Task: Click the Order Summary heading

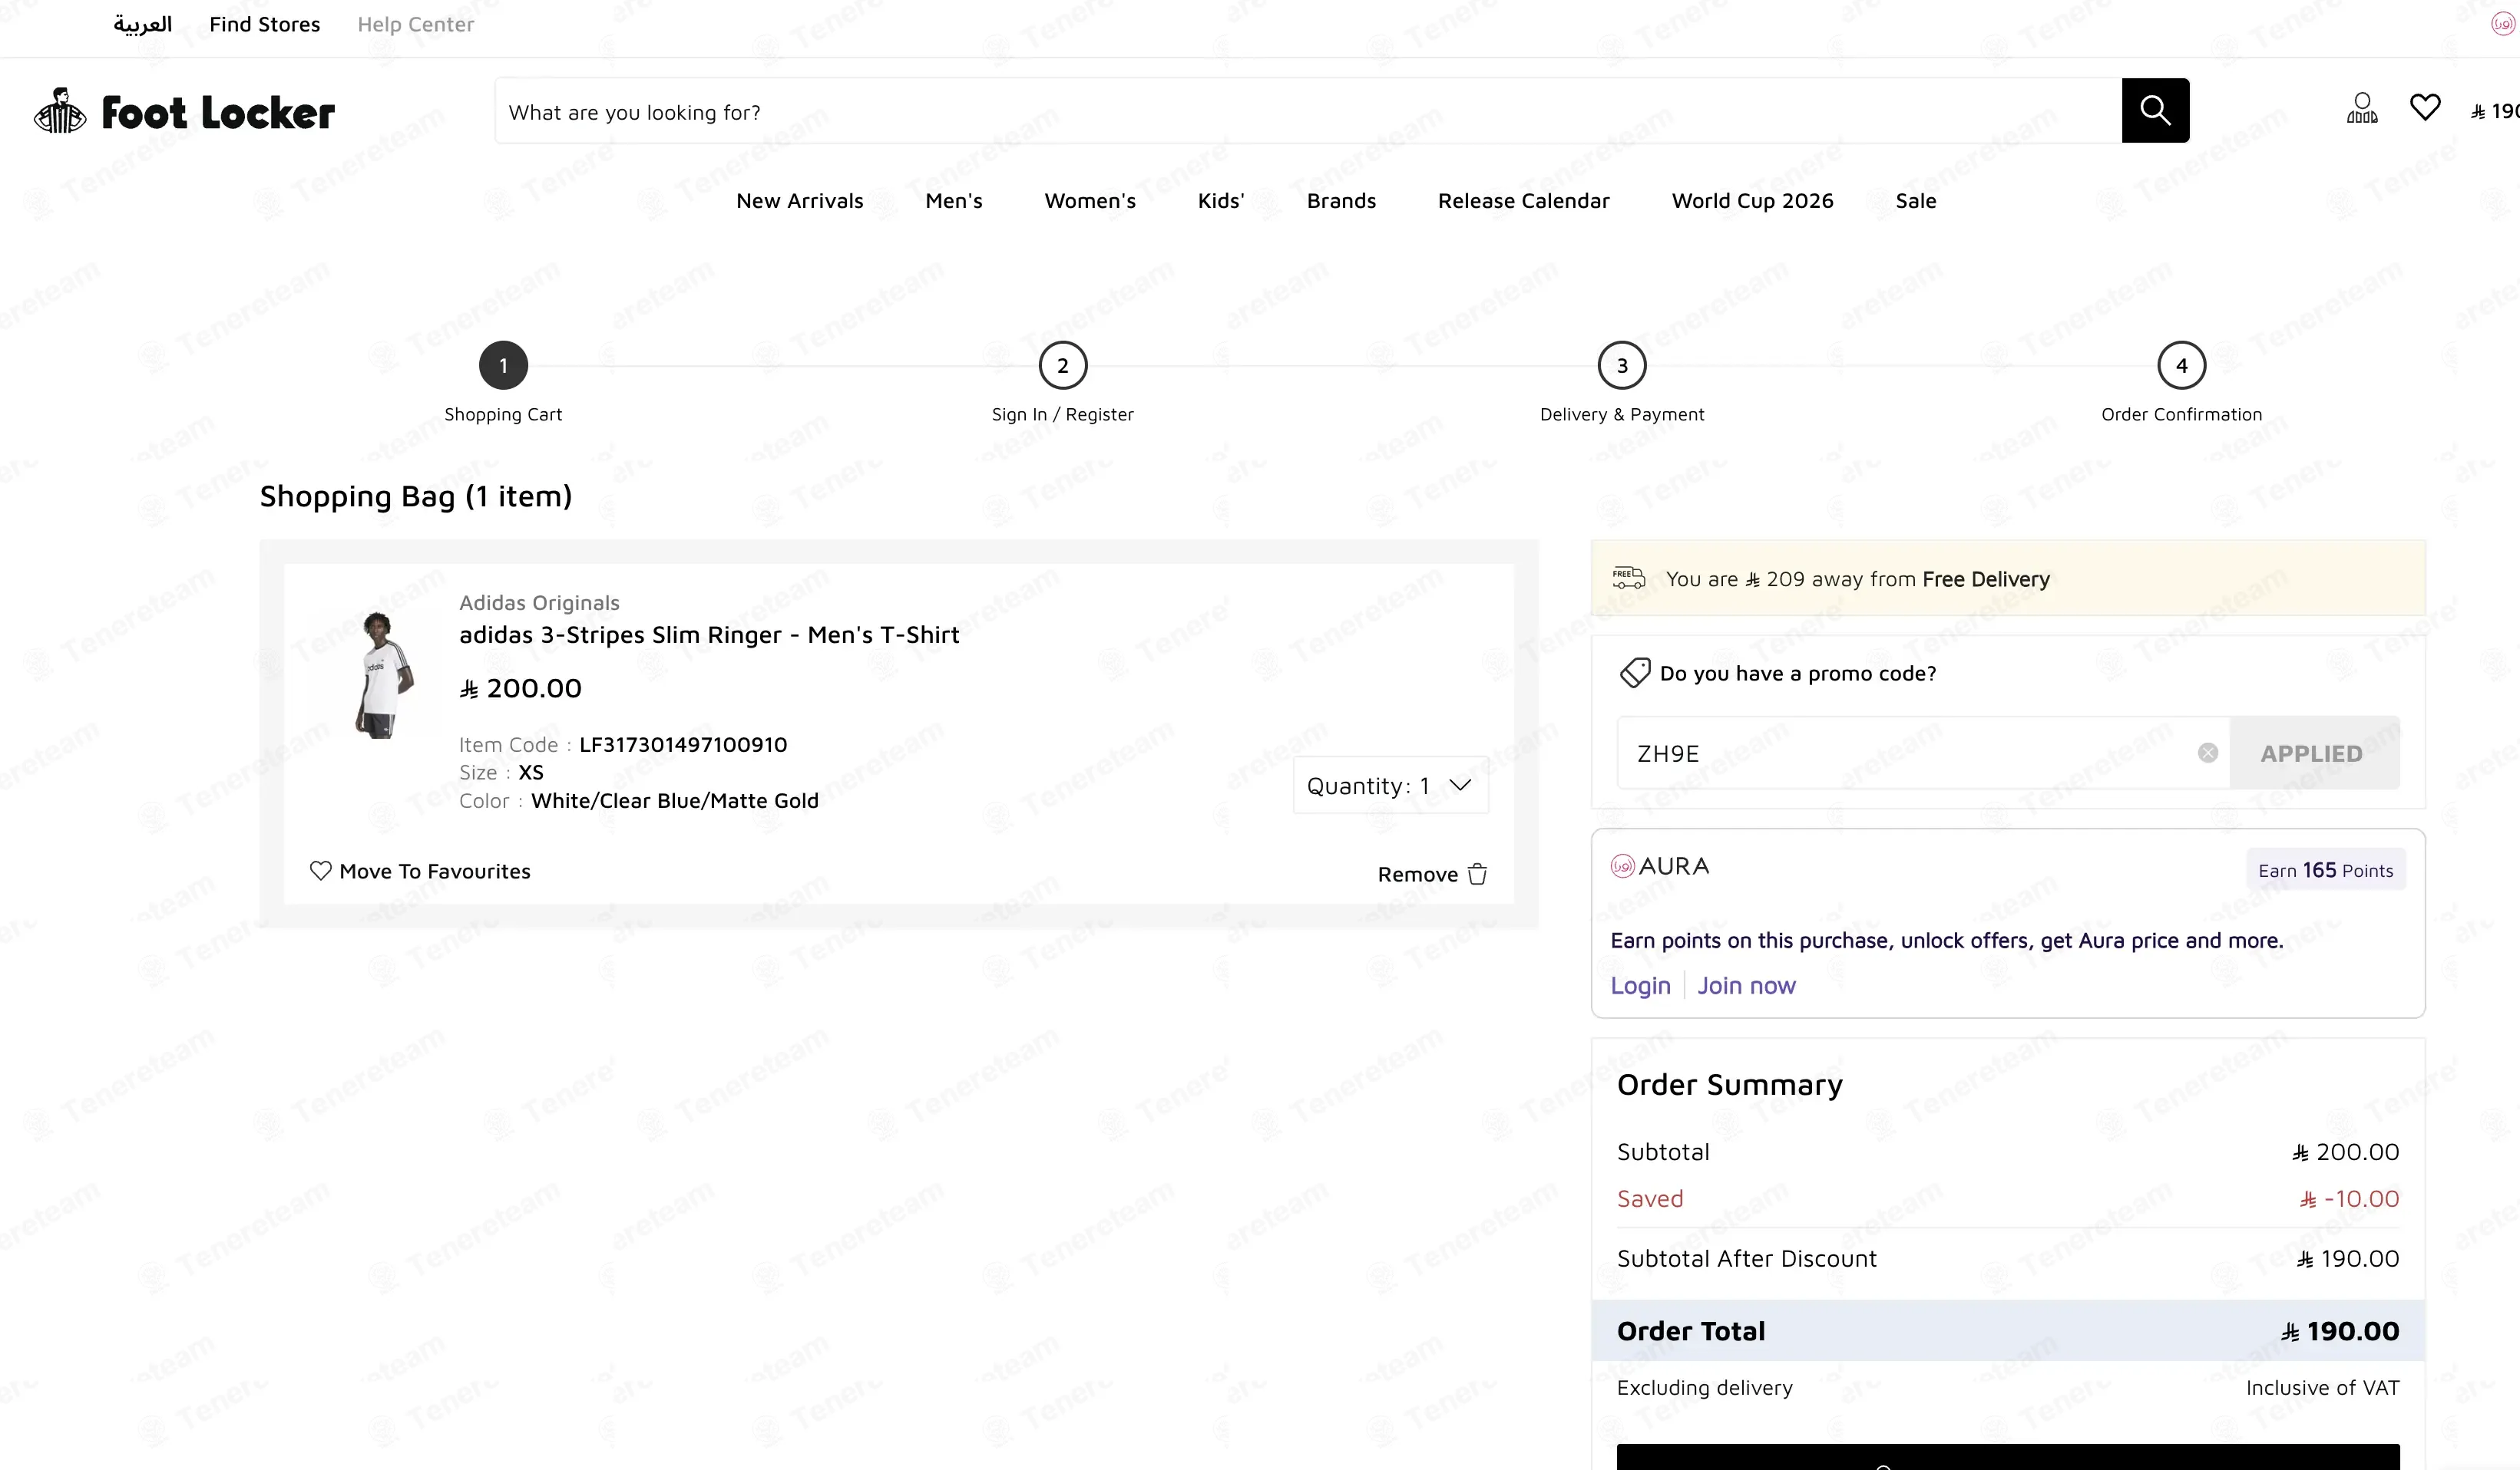Action: (1730, 1084)
